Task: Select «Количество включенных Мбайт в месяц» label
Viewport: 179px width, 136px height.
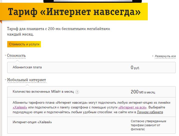Action: [43, 92]
